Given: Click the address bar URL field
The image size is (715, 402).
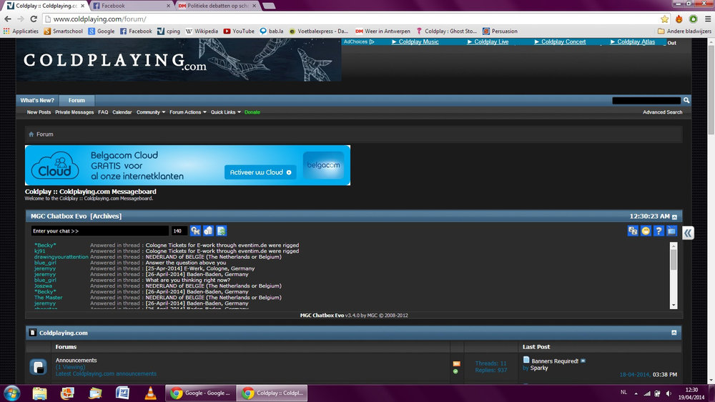Looking at the screenshot, I should pos(351,19).
